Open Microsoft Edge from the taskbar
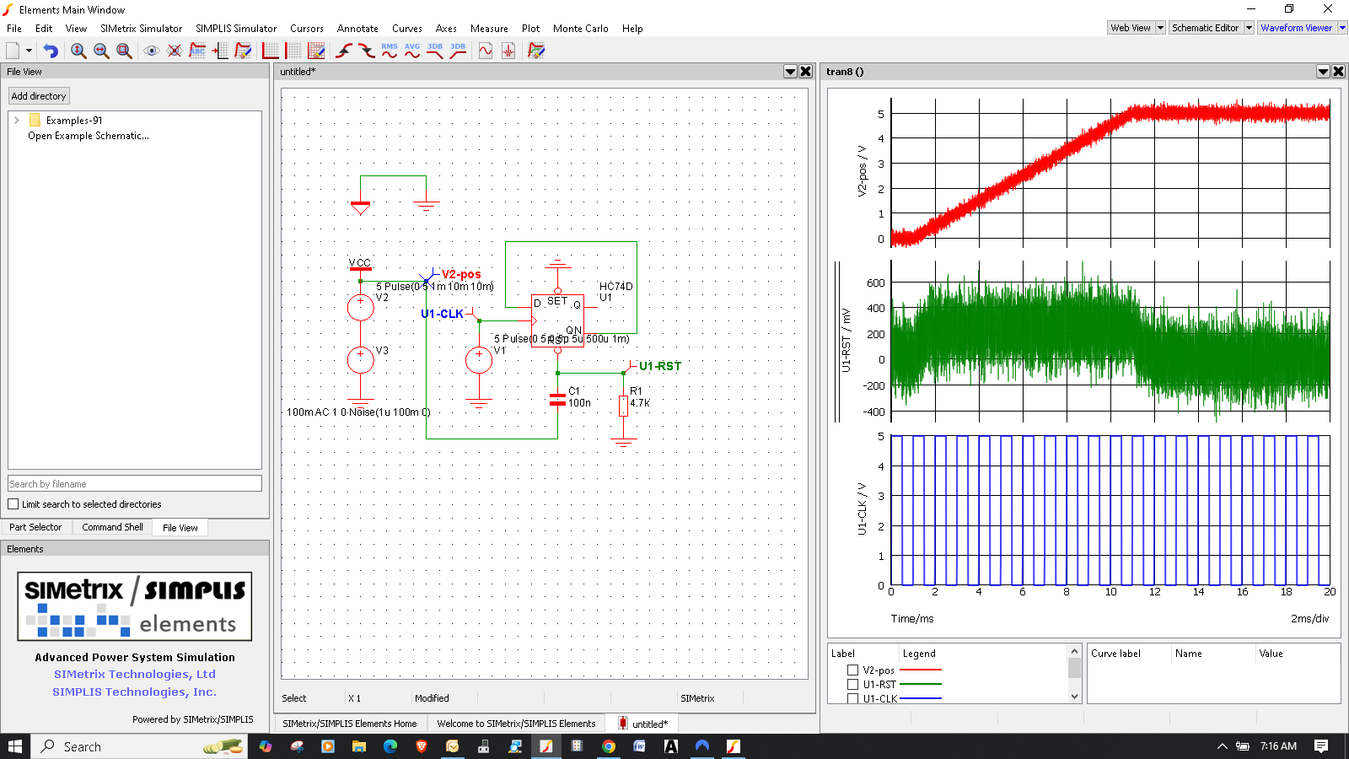The image size is (1349, 759). click(390, 746)
